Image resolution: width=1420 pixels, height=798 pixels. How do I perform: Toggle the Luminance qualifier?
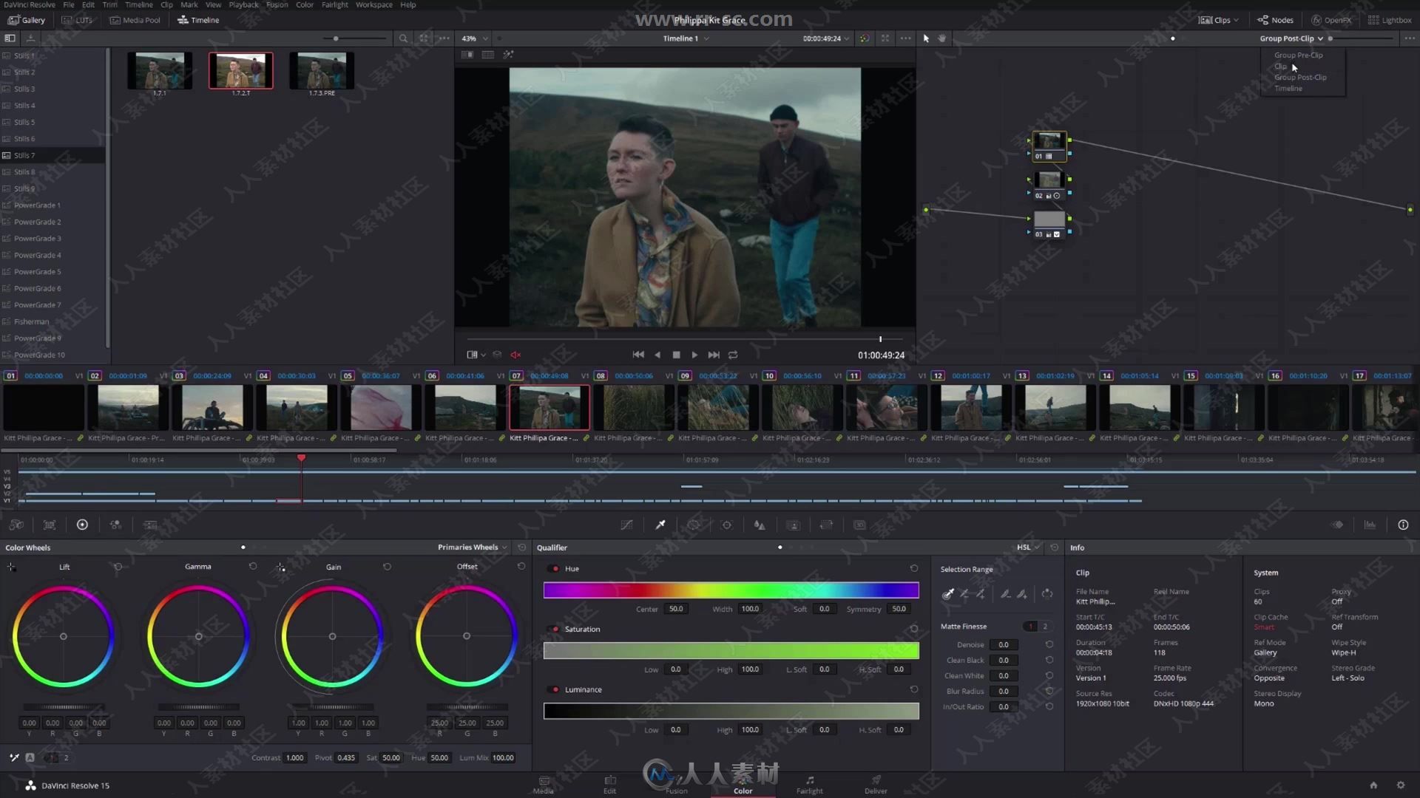(555, 690)
